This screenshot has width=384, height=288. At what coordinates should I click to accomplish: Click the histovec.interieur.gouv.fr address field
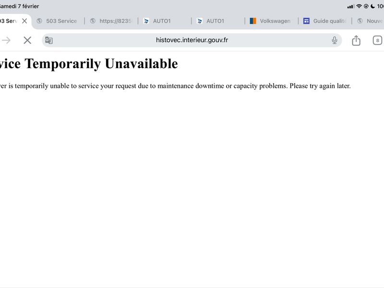[x=192, y=40]
